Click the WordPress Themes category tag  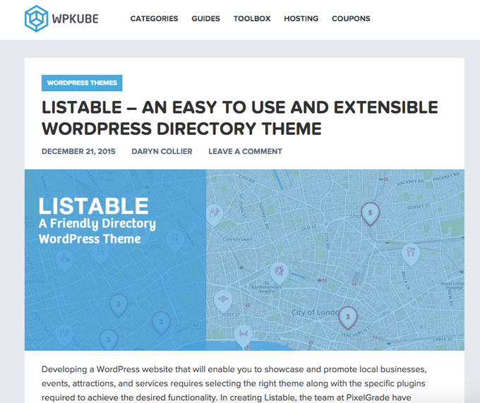point(82,83)
